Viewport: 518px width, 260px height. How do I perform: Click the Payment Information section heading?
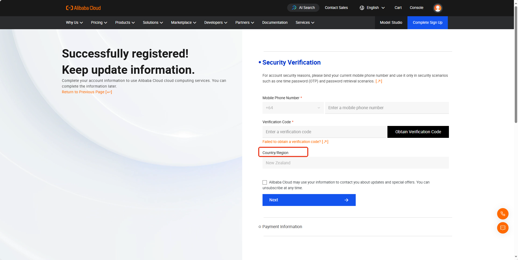click(282, 227)
